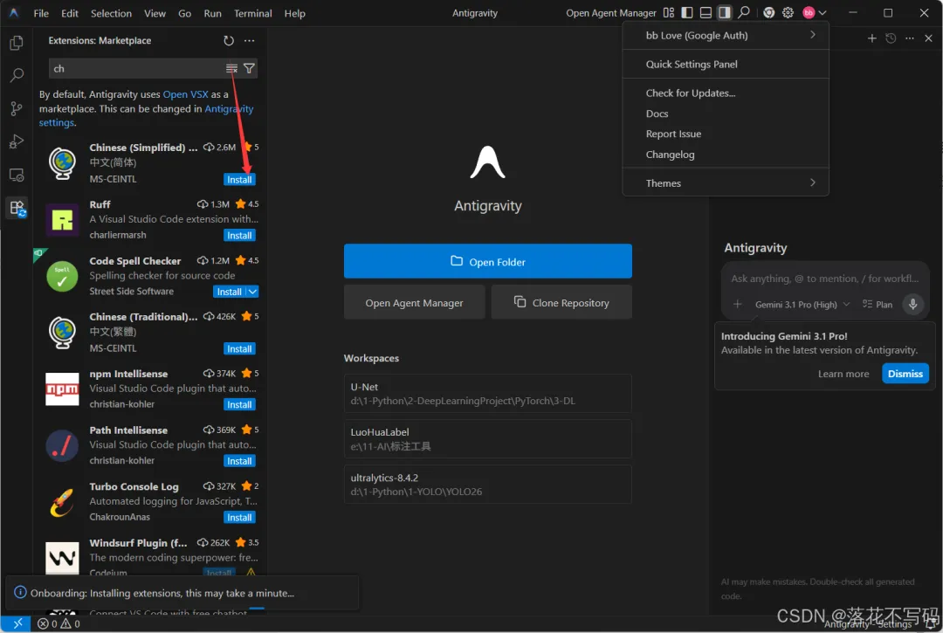Click the Open Folder button
Screen dimensions: 943x633
click(x=488, y=261)
